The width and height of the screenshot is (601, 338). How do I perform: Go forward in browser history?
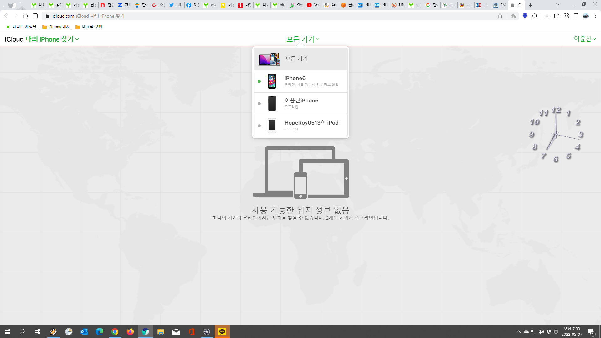coord(16,16)
